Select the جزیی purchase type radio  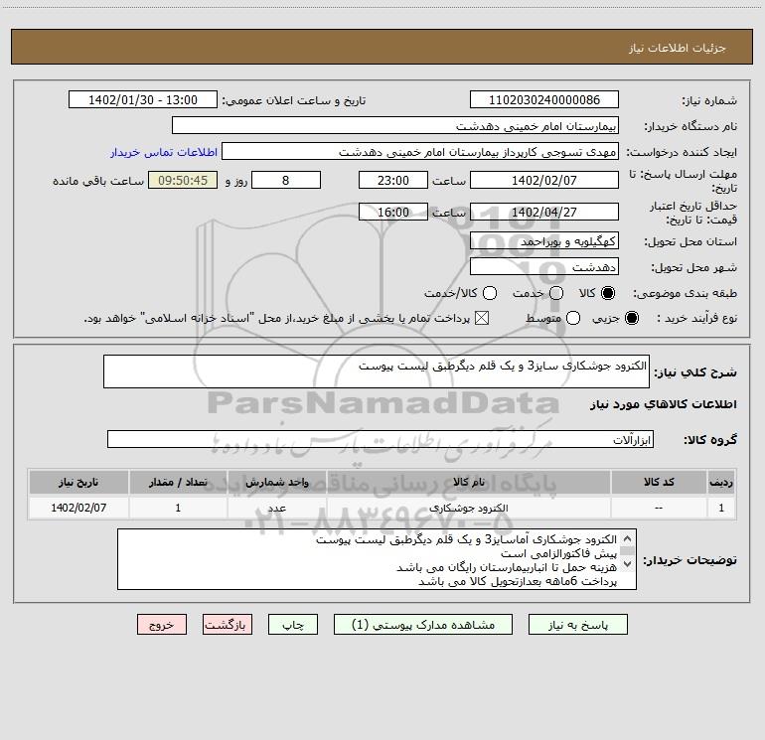(x=631, y=318)
